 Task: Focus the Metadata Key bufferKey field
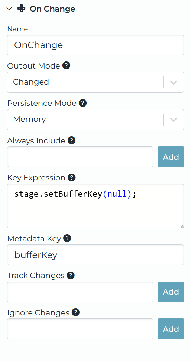(95, 255)
